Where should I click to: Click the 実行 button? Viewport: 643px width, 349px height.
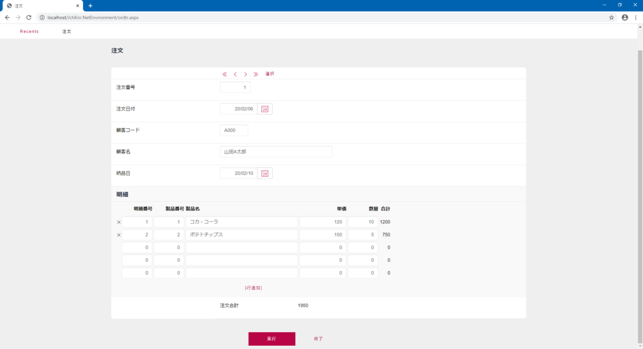[x=272, y=339]
